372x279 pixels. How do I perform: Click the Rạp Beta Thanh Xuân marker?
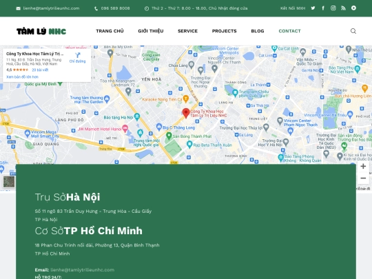click(189, 144)
